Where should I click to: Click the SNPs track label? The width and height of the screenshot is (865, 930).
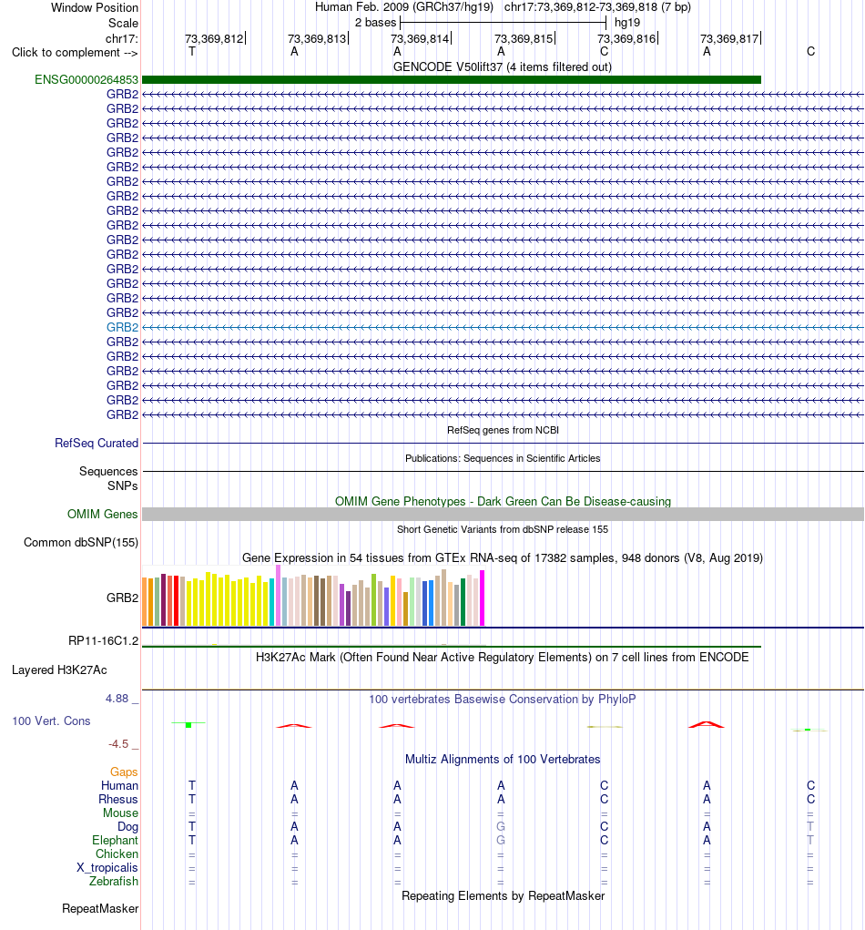[x=123, y=485]
